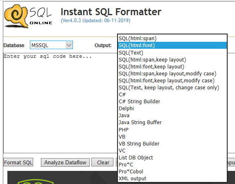Select plain VB output option

[x=172, y=136]
